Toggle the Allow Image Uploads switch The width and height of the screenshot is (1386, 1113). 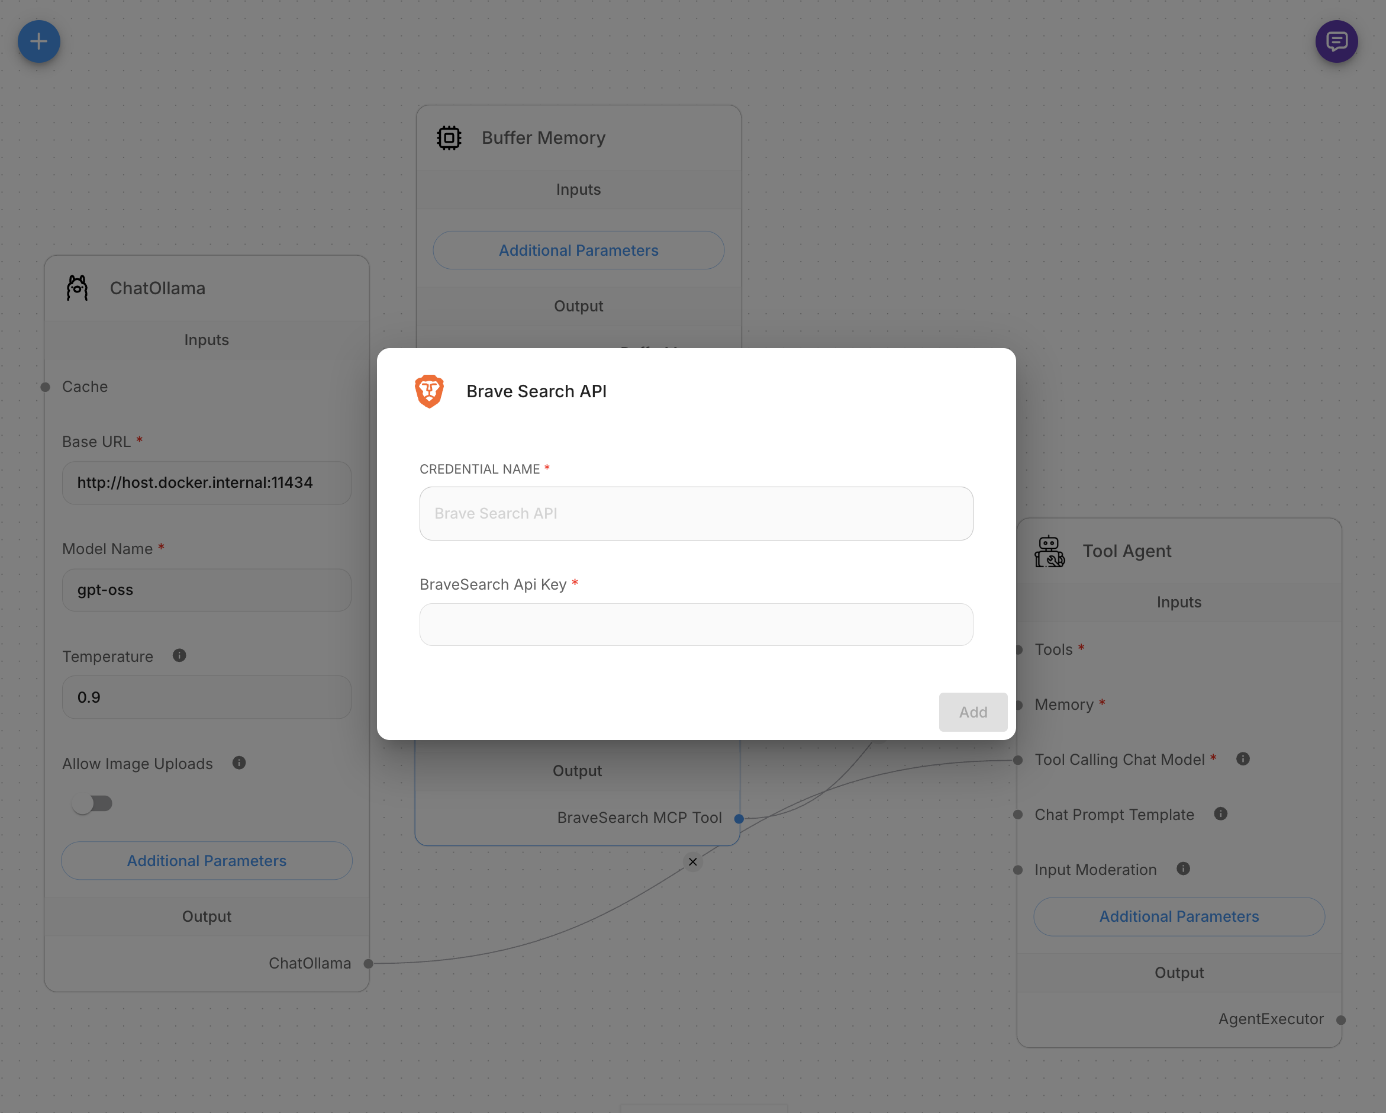coord(92,804)
